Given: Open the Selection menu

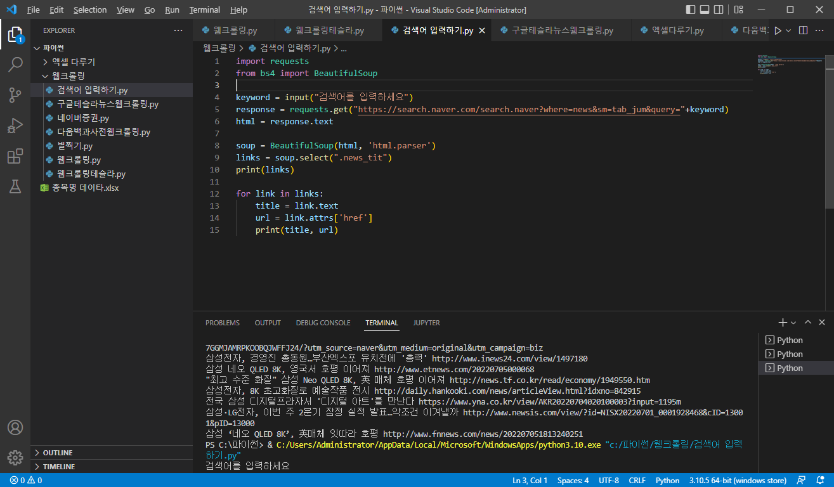Looking at the screenshot, I should (90, 10).
